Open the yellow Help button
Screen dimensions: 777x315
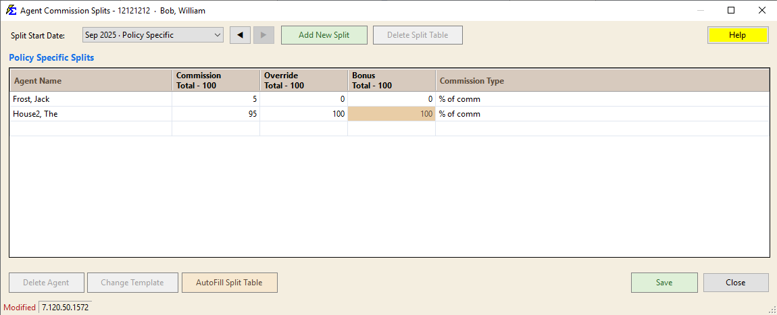pos(737,35)
